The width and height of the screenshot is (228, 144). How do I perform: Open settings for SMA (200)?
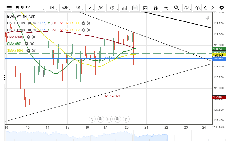point(28,37)
